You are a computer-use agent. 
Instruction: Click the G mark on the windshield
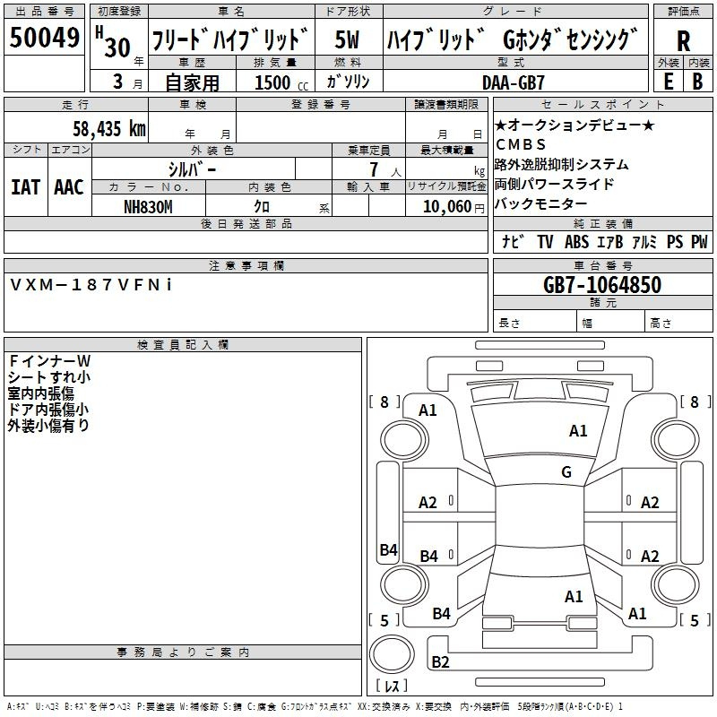coord(566,472)
